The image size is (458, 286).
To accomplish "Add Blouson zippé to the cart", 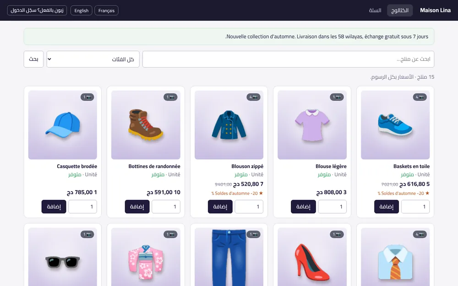I will click(220, 207).
